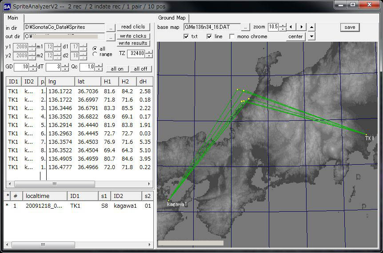Disable the line checkbox
The image size is (383, 253).
pos(209,36)
